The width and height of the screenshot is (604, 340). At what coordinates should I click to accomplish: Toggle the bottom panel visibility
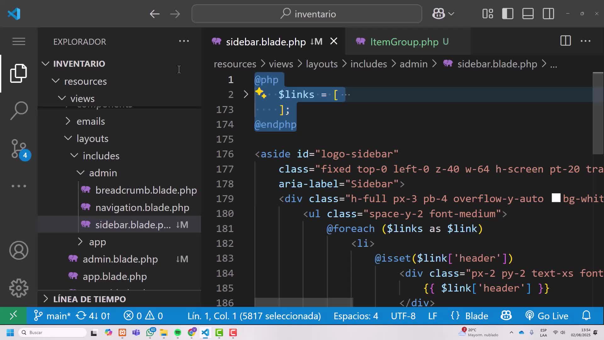click(528, 14)
